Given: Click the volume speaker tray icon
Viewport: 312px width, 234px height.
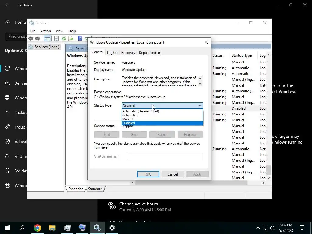Looking at the screenshot, I should coord(272,228).
